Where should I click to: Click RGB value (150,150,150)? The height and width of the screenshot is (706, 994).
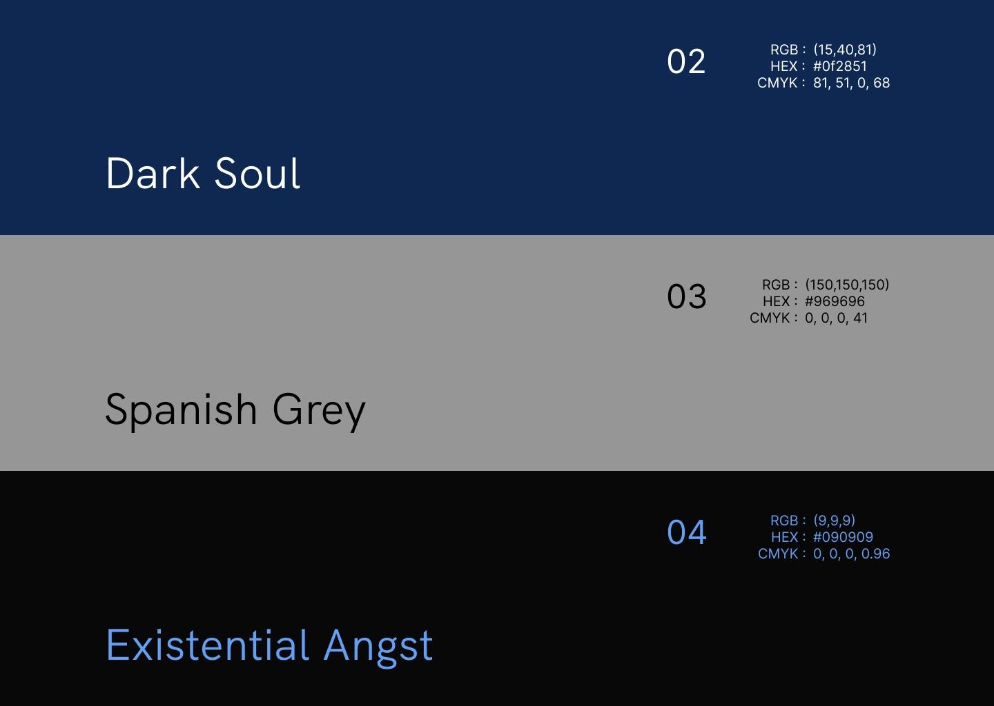click(847, 285)
